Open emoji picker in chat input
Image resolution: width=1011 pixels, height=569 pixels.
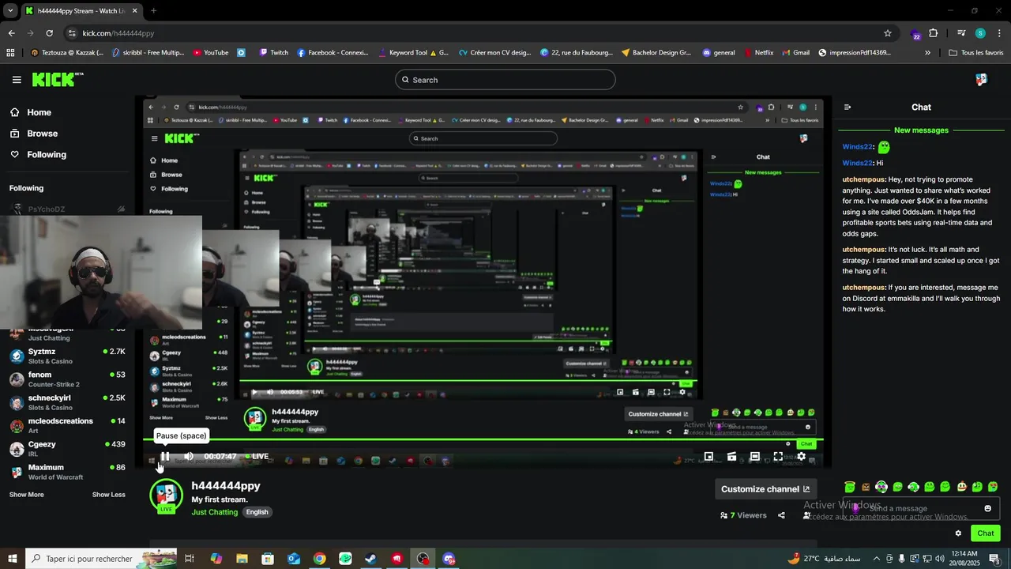pyautogui.click(x=988, y=508)
